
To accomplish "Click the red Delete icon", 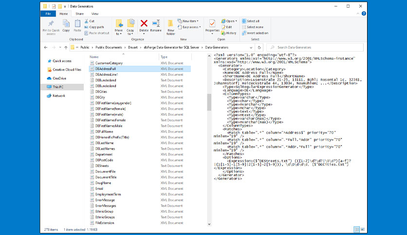I will point(144,24).
